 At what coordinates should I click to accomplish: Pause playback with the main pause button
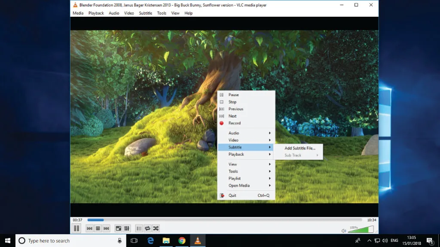tap(76, 229)
